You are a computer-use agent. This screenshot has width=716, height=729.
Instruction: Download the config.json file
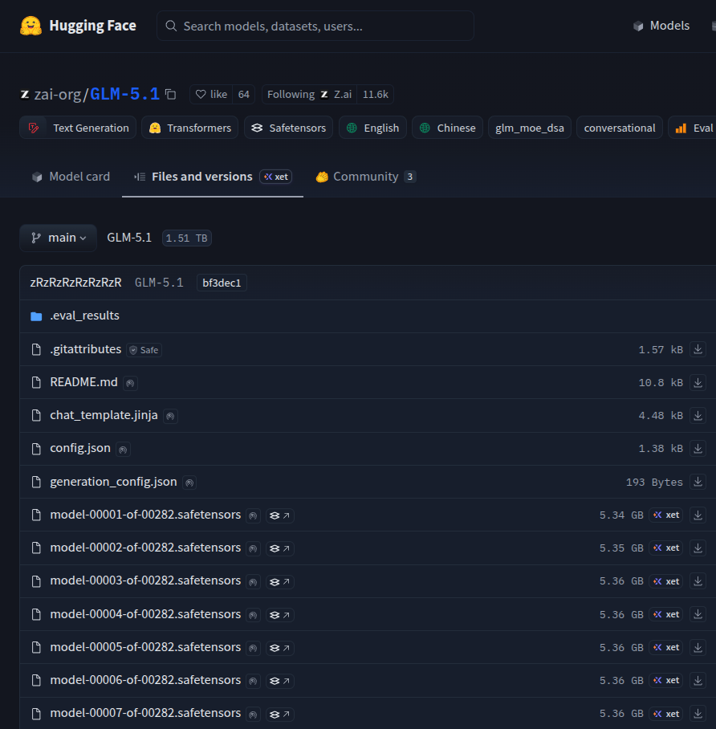pos(698,449)
